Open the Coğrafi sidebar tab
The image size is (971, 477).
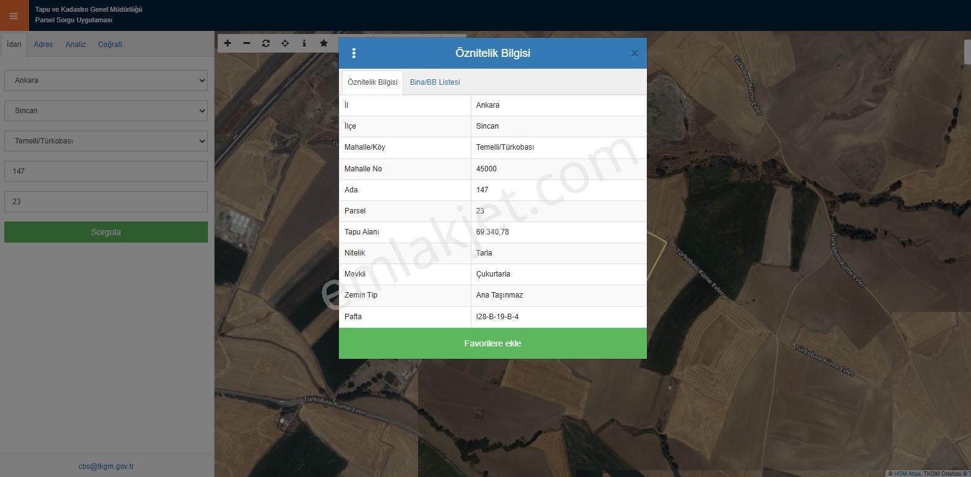110,45
